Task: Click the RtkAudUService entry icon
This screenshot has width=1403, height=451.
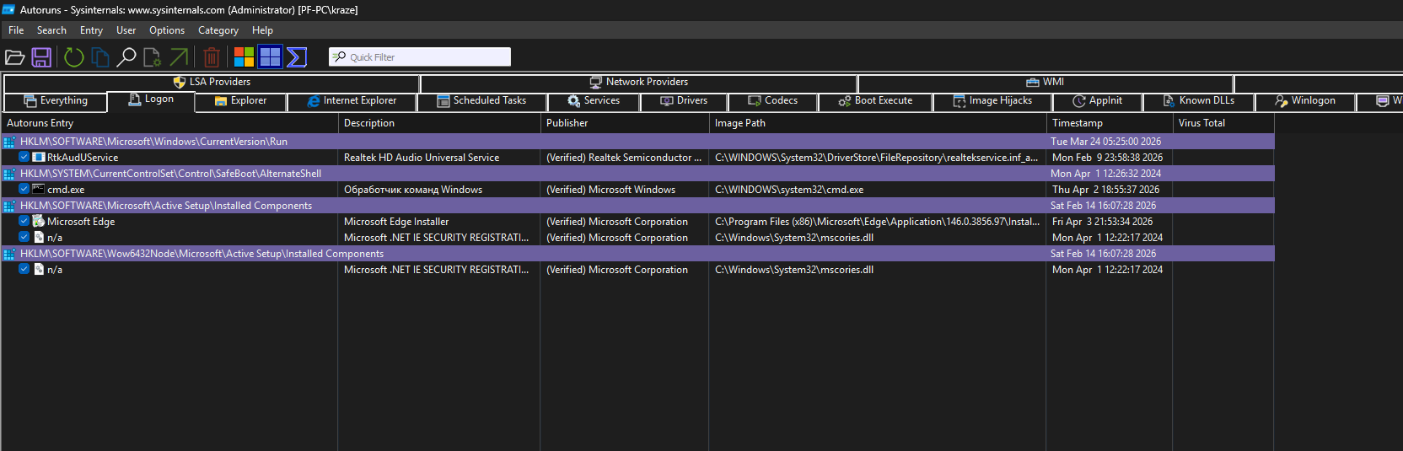Action: click(38, 158)
